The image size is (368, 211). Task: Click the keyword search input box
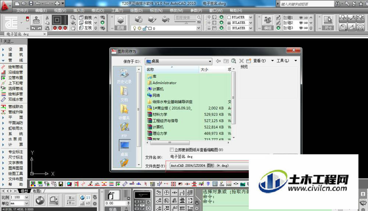coord(307,4)
